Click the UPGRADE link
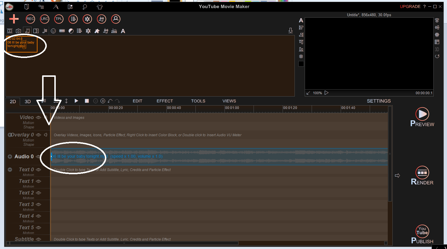Viewport: 447px width, 249px height. (410, 6)
